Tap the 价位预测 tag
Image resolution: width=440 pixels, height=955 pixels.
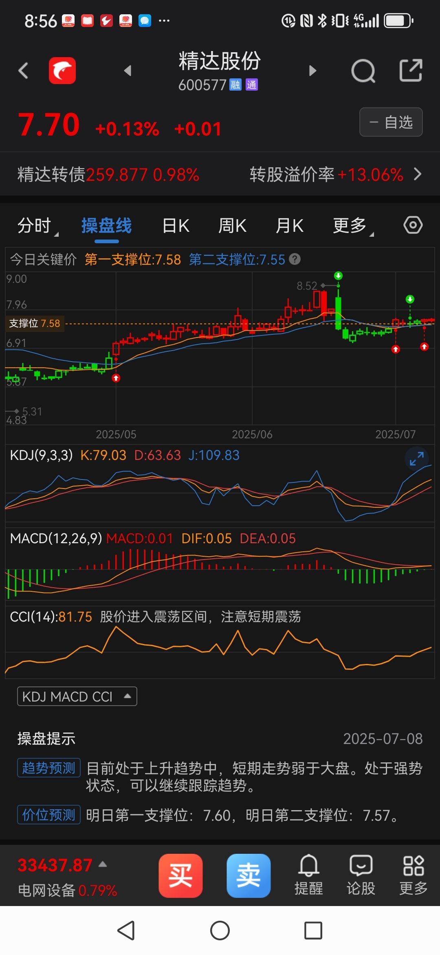tap(49, 815)
